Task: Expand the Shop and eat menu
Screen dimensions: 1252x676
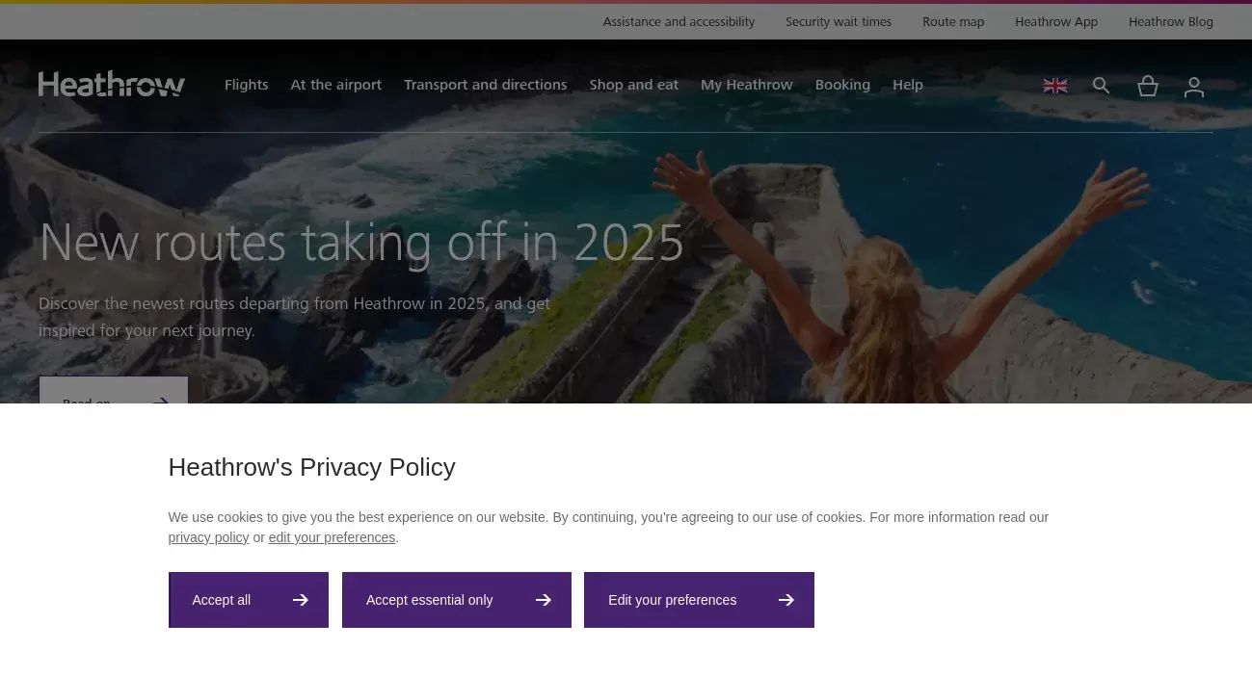Action: click(x=634, y=85)
